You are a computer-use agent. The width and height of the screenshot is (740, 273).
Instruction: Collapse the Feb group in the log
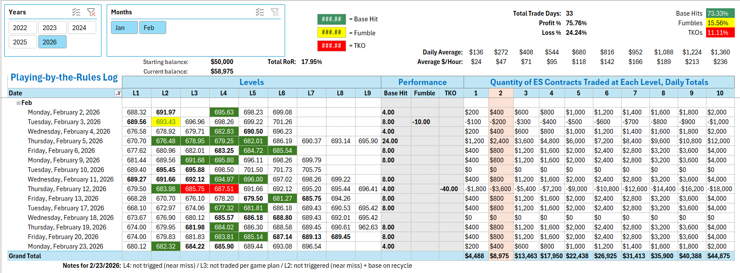tap(18, 103)
